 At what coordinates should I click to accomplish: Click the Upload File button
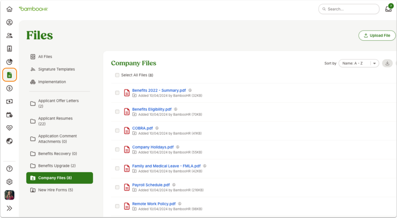pyautogui.click(x=377, y=36)
